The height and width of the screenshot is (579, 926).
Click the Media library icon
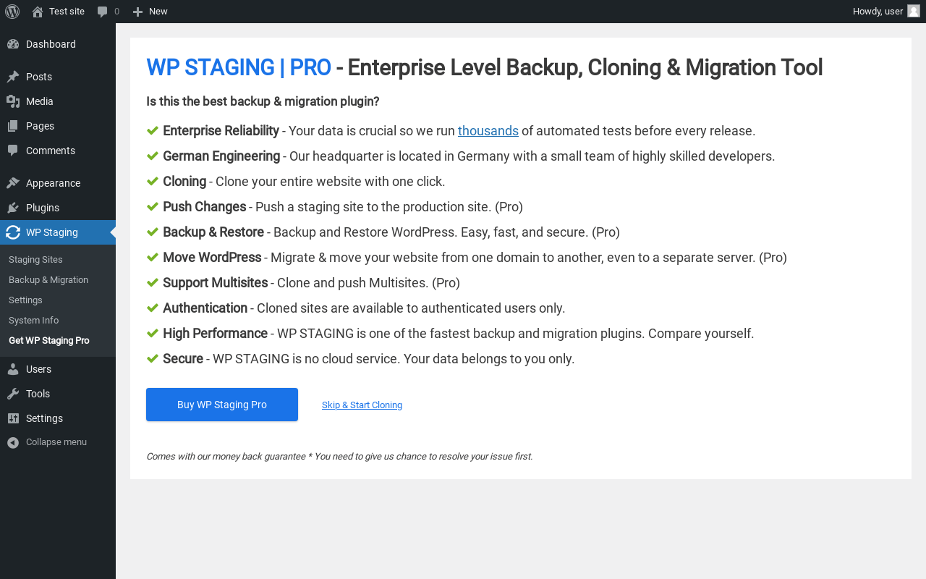click(13, 101)
